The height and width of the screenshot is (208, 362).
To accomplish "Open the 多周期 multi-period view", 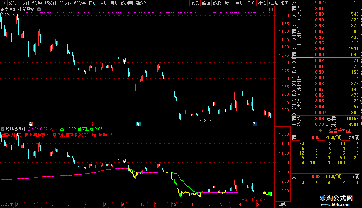I will click(127, 3).
